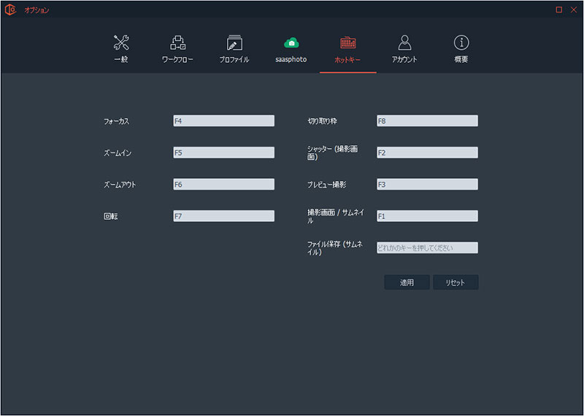The height and width of the screenshot is (416, 584).
Task: Click the Hotkey (ホットキー) keyboard icon
Action: coord(347,42)
